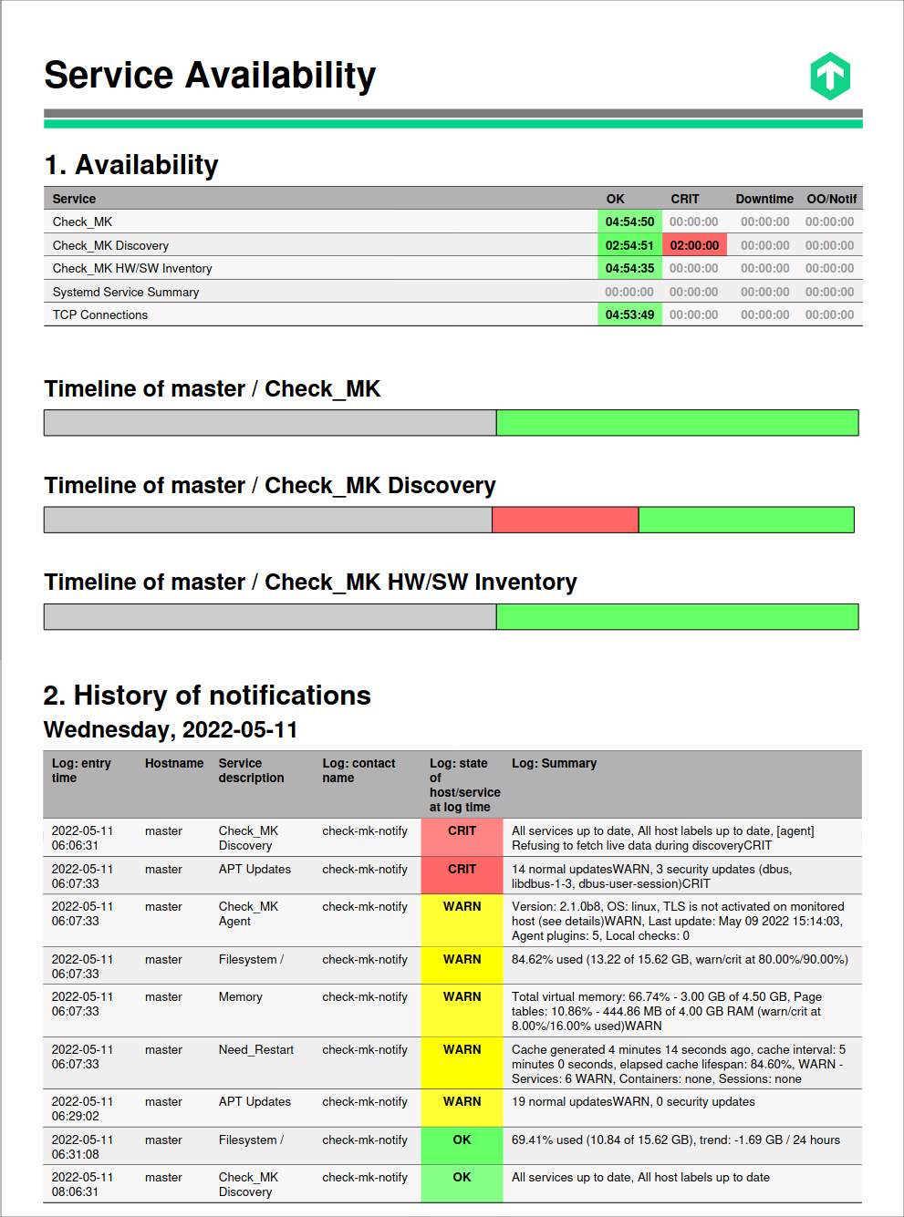904x1217 pixels.
Task: Click the Downtime column header
Action: tap(764, 198)
